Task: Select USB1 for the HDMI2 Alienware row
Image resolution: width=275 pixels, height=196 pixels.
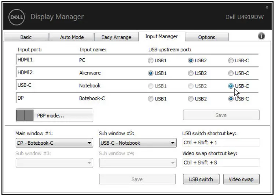Action: [150, 73]
